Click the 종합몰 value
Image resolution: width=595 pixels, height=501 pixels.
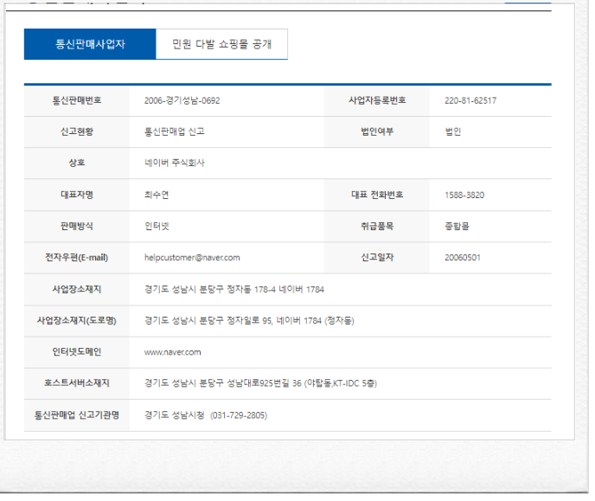[457, 226]
